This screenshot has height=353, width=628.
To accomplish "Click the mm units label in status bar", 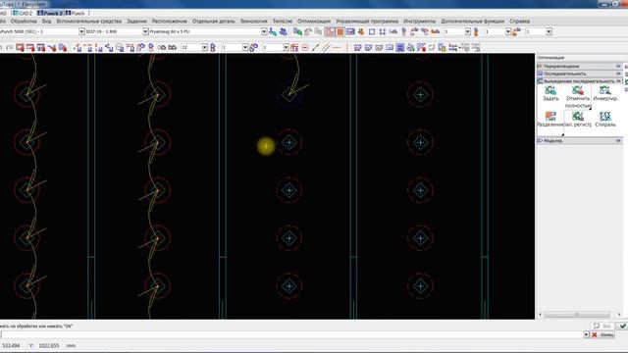I will coord(71,346).
